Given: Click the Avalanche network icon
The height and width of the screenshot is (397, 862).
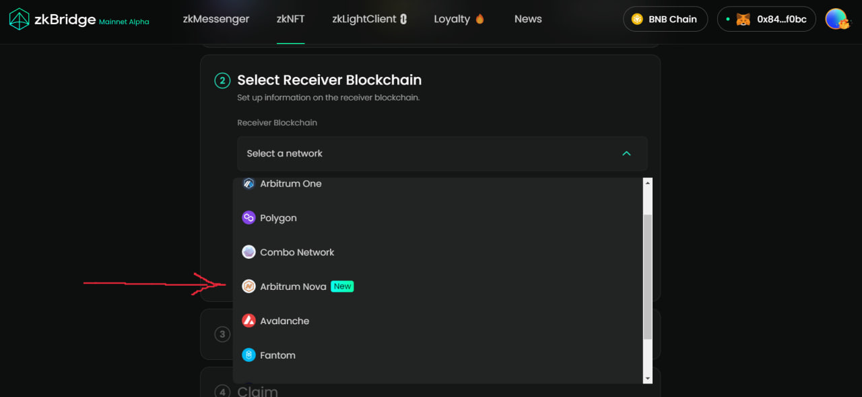Looking at the screenshot, I should point(249,320).
